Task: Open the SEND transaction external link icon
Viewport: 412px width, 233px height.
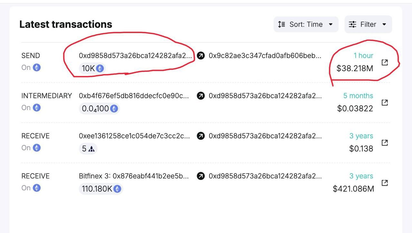Action: tap(385, 62)
